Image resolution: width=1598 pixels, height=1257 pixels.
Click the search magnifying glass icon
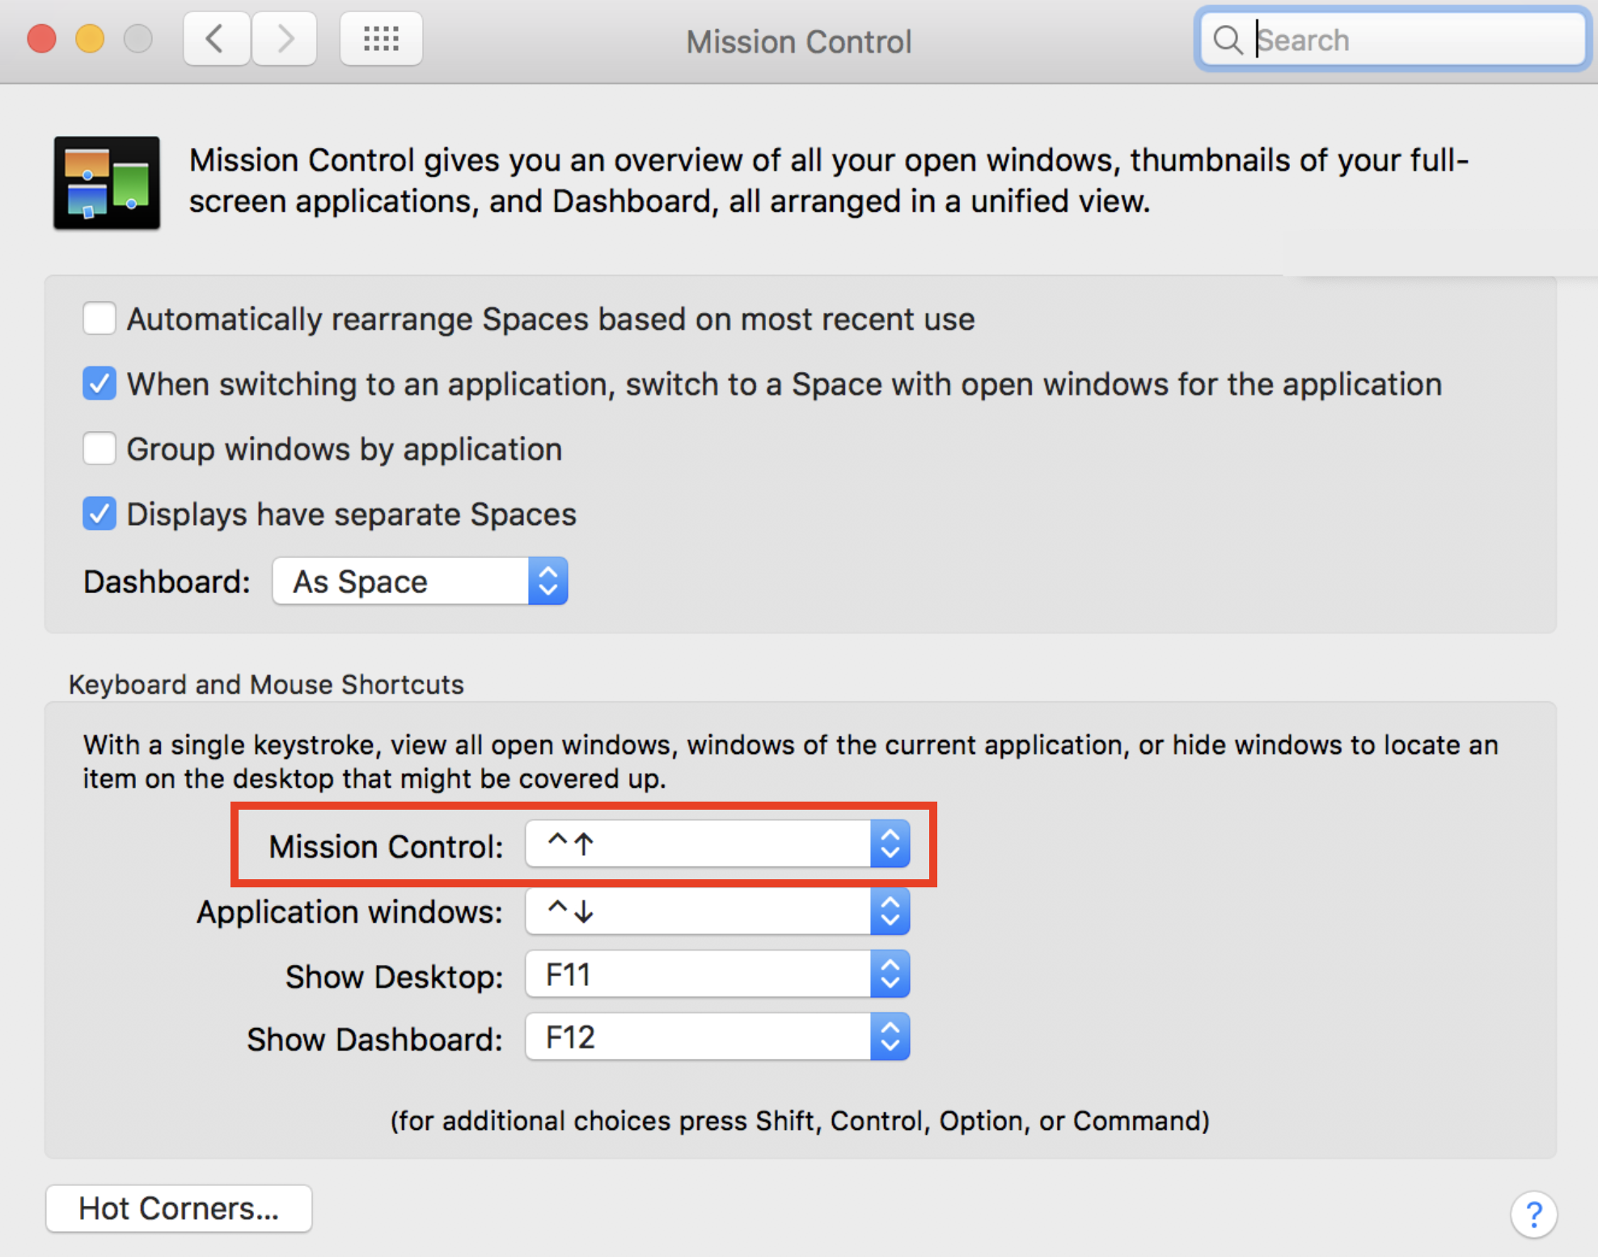pyautogui.click(x=1227, y=40)
